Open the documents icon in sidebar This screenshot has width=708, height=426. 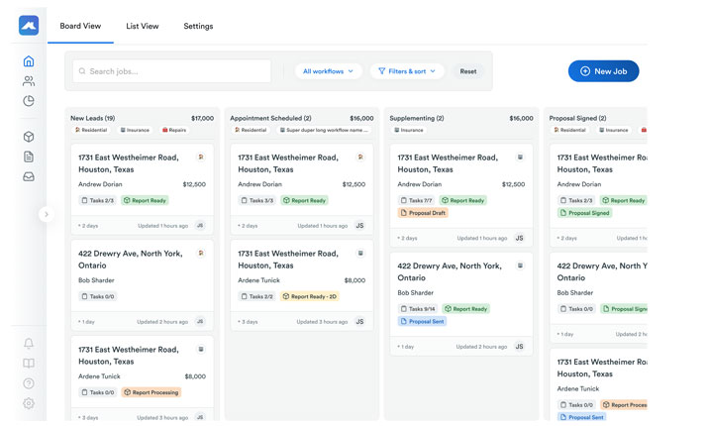[x=29, y=157]
